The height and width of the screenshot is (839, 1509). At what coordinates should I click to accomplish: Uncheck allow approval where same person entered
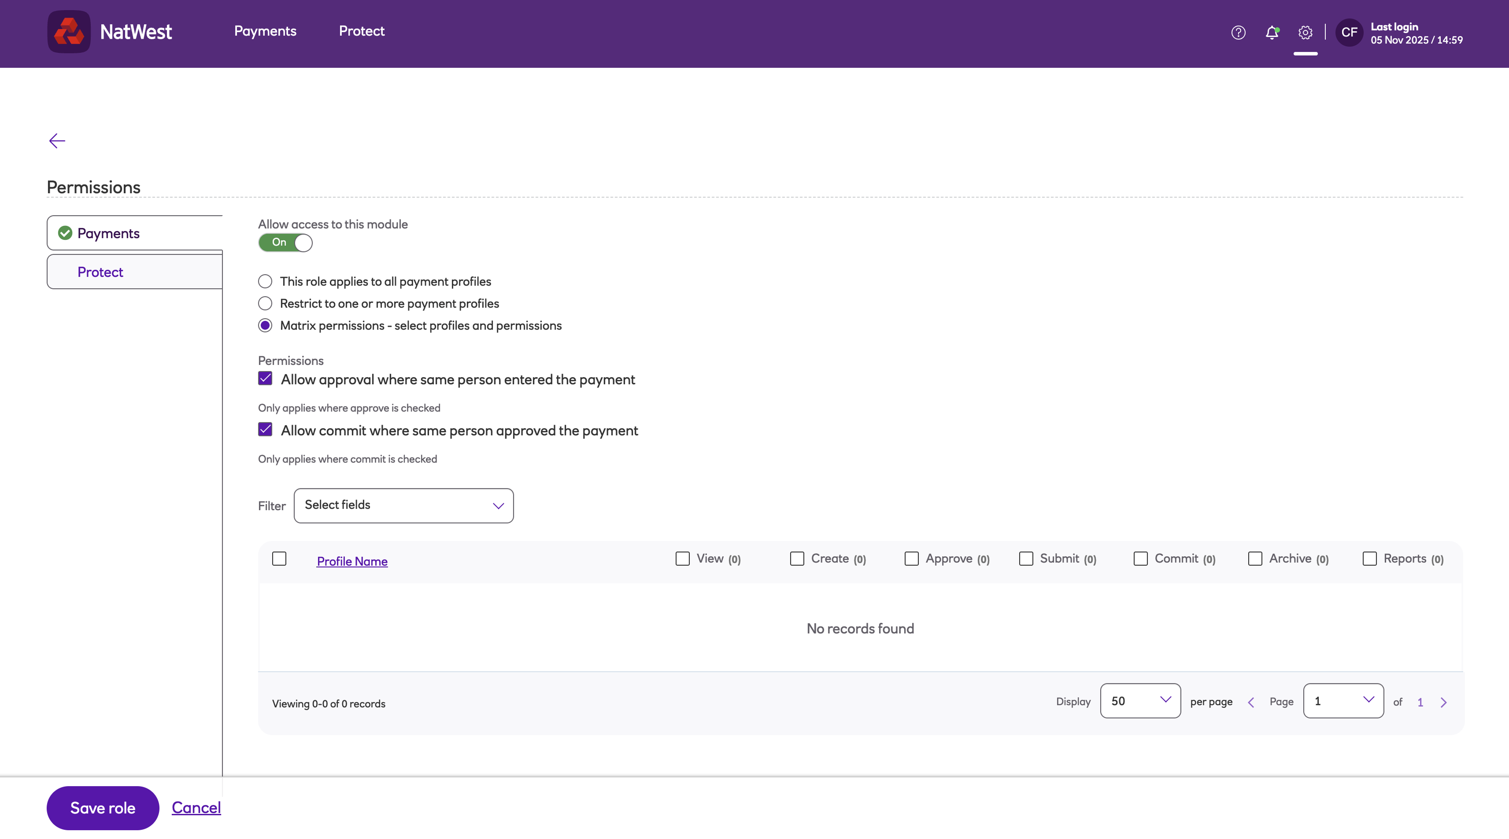tap(265, 378)
